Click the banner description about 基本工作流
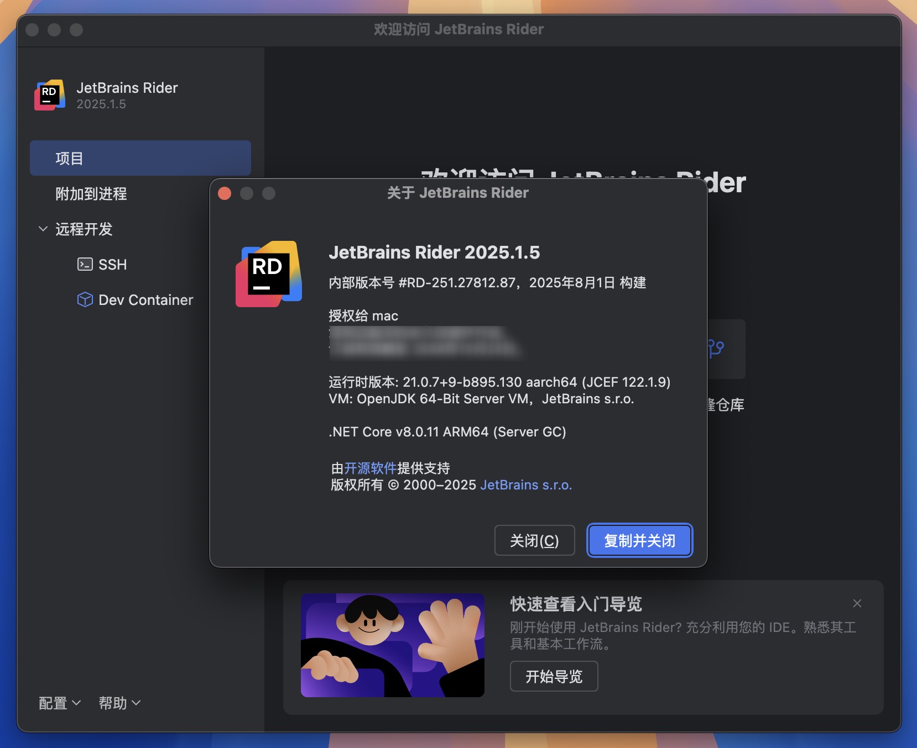 click(683, 635)
